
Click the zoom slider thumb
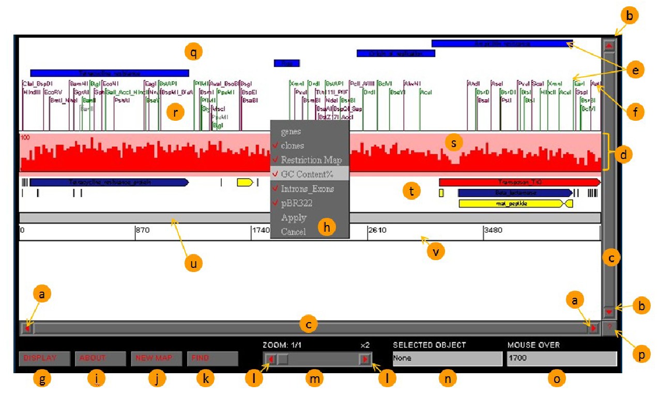(x=283, y=360)
